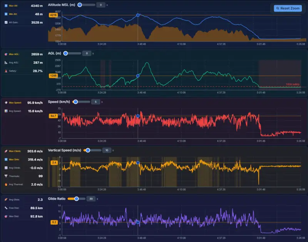Click the Altitude MSL smoothing slider handle
The width and height of the screenshot is (308, 242).
[79, 5]
